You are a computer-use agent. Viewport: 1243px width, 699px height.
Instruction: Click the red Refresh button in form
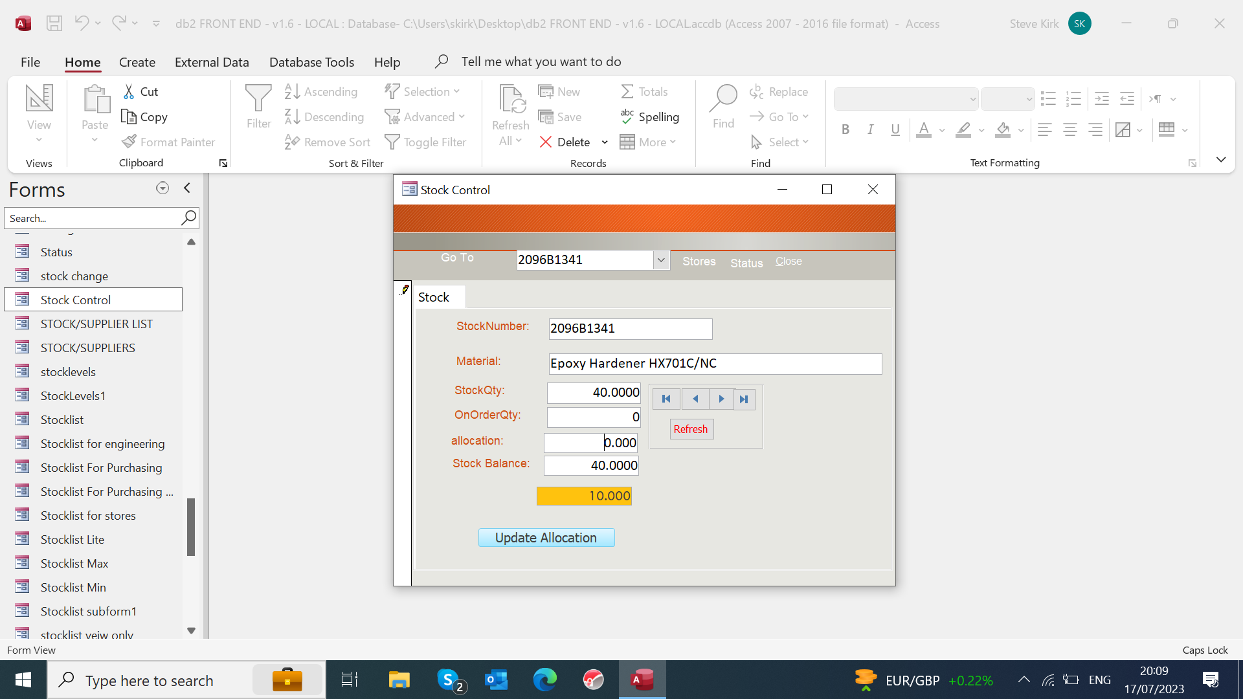[x=691, y=429]
